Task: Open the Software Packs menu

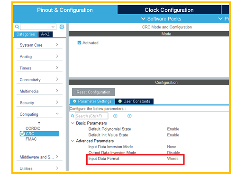Action: pyautogui.click(x=161, y=19)
